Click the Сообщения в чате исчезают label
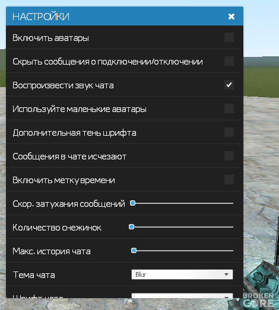 69,156
